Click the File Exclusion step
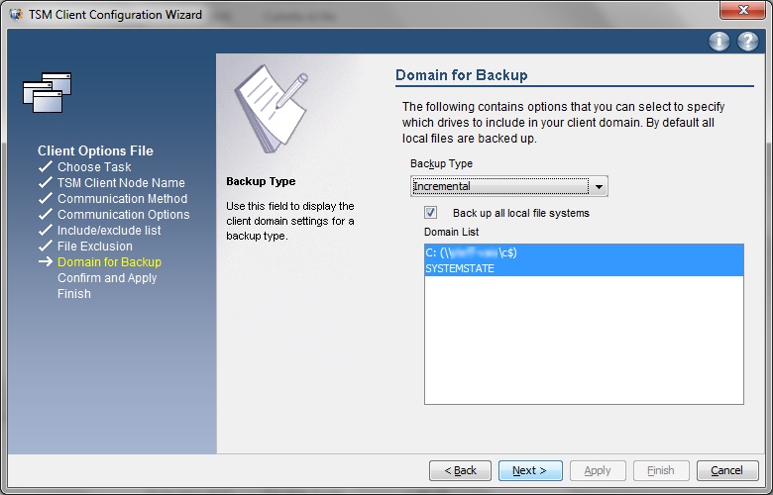 point(95,246)
